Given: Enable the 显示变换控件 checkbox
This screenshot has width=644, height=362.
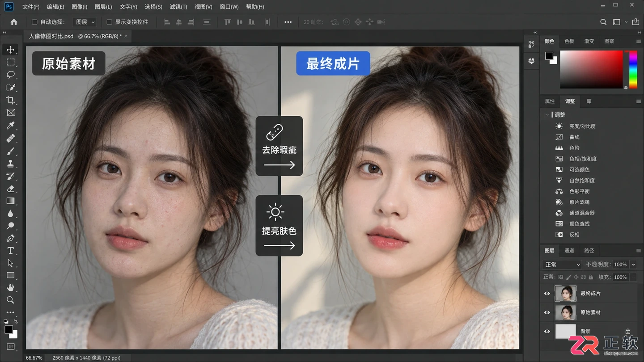Looking at the screenshot, I should click(x=109, y=22).
